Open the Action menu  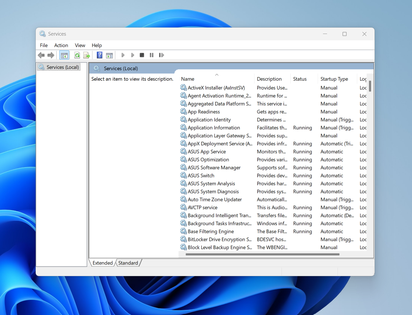[x=61, y=45]
